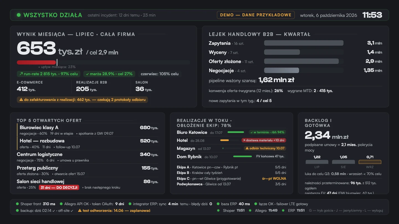Select the Hotel — rozbudowa offer
Viewport: 399px width, 224px height.
[x=88, y=144]
